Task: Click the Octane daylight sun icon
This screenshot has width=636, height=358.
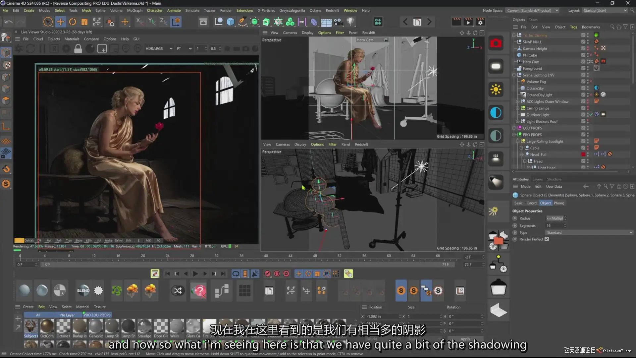Action: click(496, 89)
